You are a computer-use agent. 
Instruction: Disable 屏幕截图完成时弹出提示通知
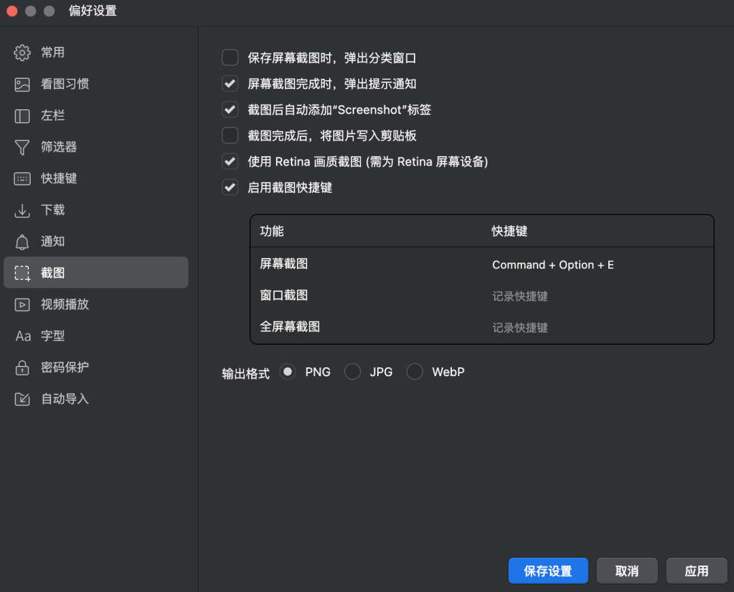(230, 84)
